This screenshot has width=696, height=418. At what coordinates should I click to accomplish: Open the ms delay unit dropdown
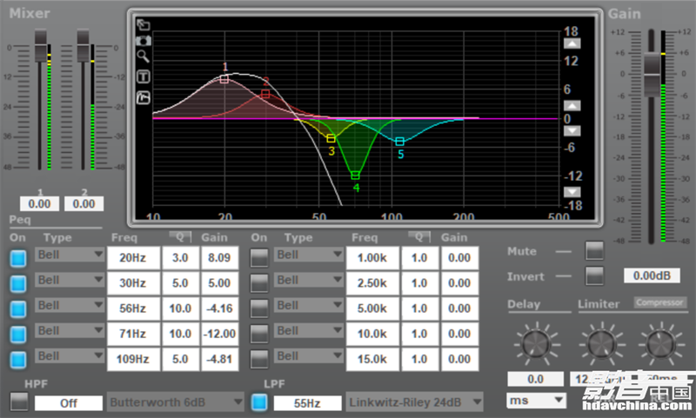(534, 401)
